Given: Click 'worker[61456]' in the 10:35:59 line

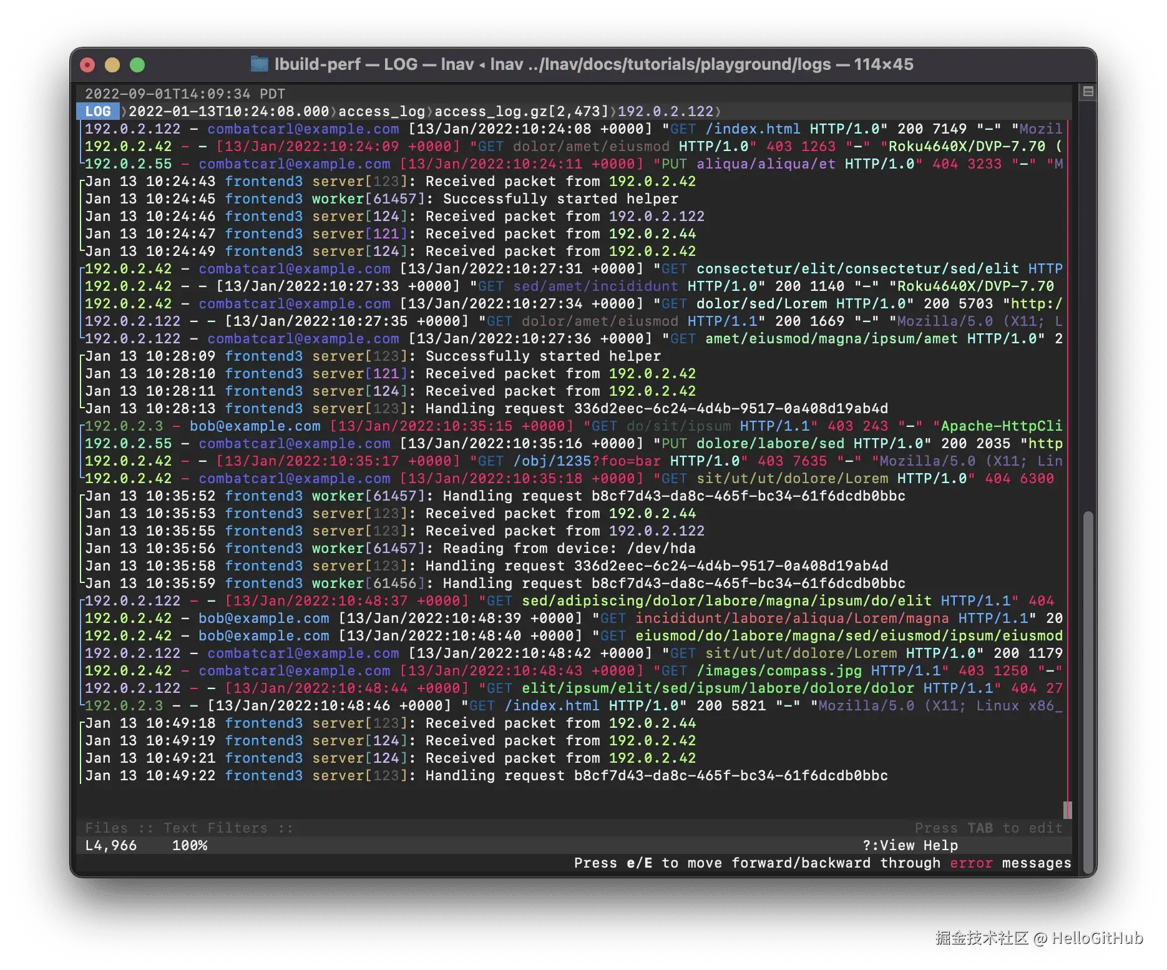Looking at the screenshot, I should [368, 584].
